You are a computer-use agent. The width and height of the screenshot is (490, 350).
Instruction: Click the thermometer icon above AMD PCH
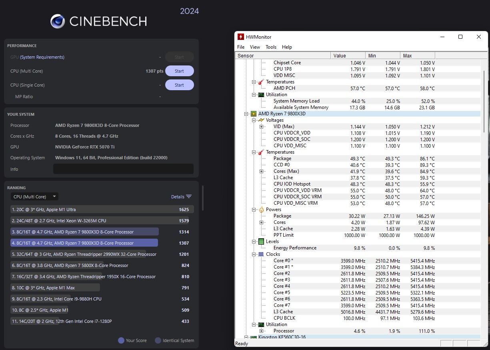[x=261, y=82]
